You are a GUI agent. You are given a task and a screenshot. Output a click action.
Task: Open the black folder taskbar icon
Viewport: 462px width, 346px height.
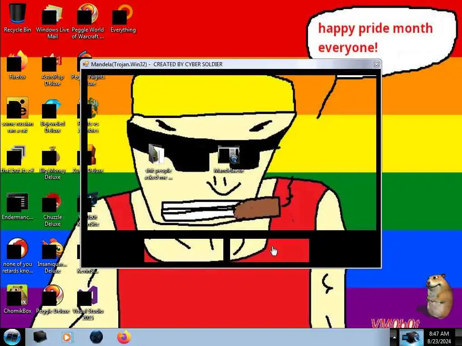point(40,337)
